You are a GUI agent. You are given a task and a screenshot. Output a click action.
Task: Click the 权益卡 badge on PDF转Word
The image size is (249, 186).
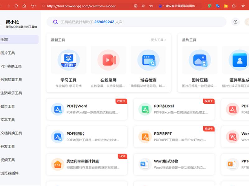coord(121,101)
